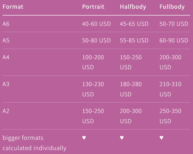
Task: Select the Portrait column header
Action: [x=93, y=7]
